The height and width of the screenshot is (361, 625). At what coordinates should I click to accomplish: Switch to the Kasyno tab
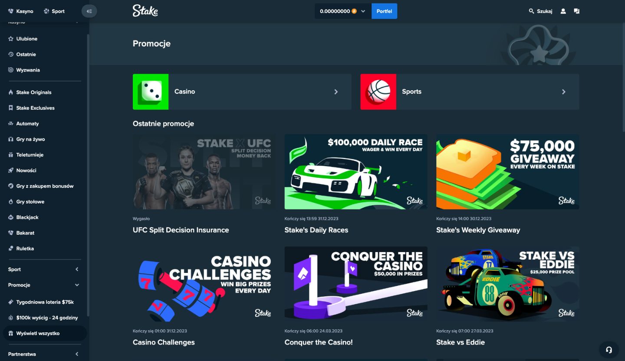point(21,11)
